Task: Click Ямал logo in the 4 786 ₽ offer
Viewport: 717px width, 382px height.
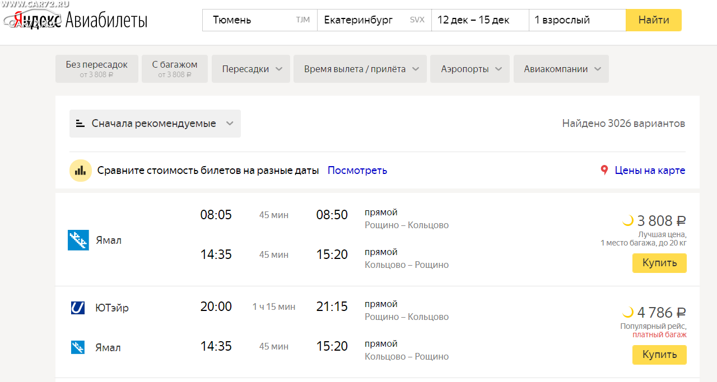Action: (x=78, y=347)
